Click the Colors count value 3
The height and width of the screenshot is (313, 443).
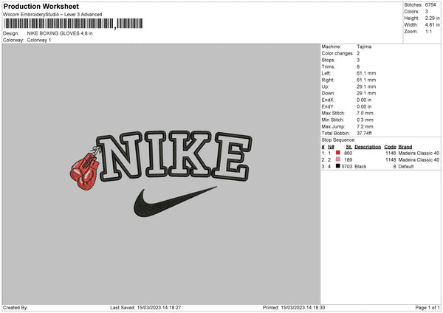pyautogui.click(x=427, y=12)
